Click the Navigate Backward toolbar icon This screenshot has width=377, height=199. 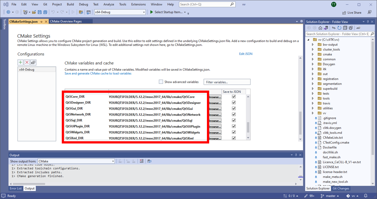tap(9, 12)
